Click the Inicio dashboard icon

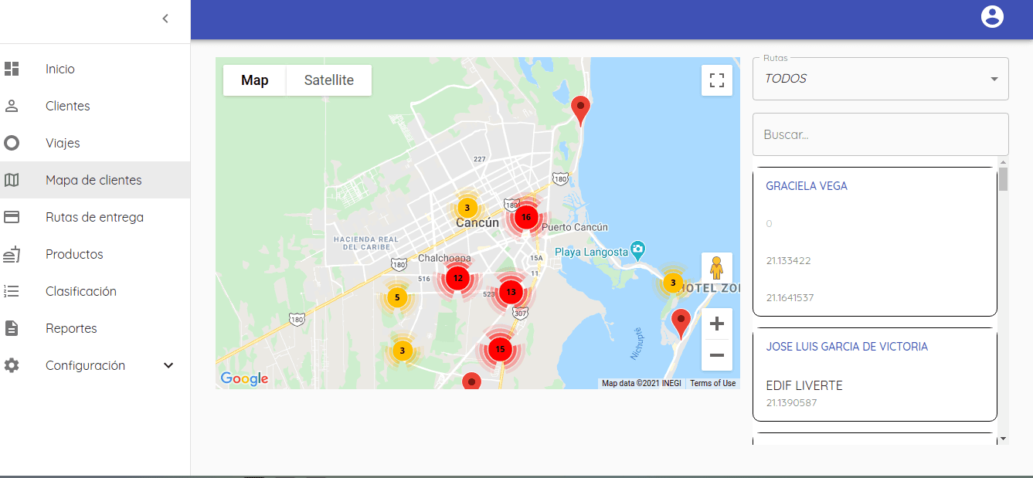point(12,69)
